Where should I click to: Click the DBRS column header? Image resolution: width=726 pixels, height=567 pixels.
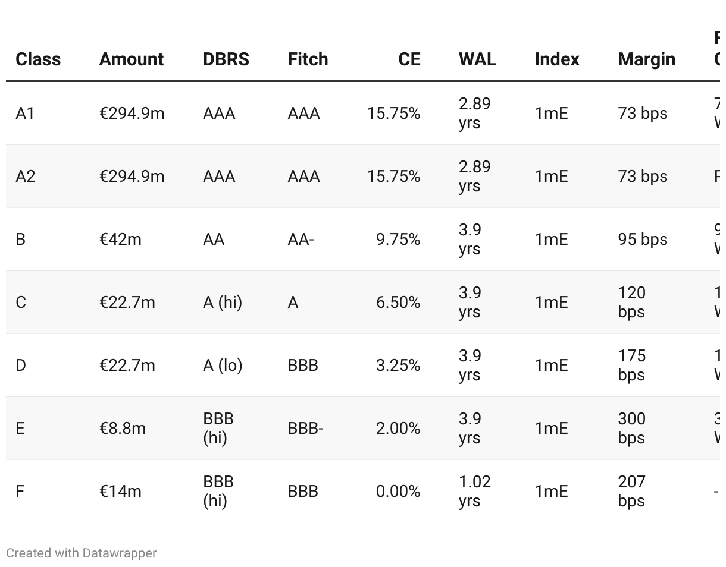(x=226, y=59)
